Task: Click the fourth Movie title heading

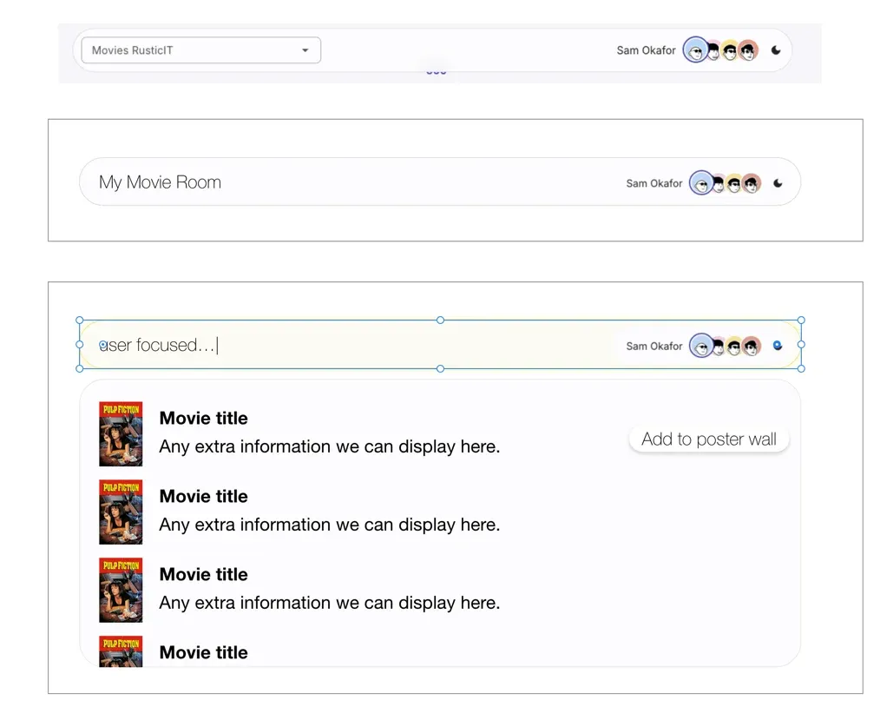Action: [204, 652]
